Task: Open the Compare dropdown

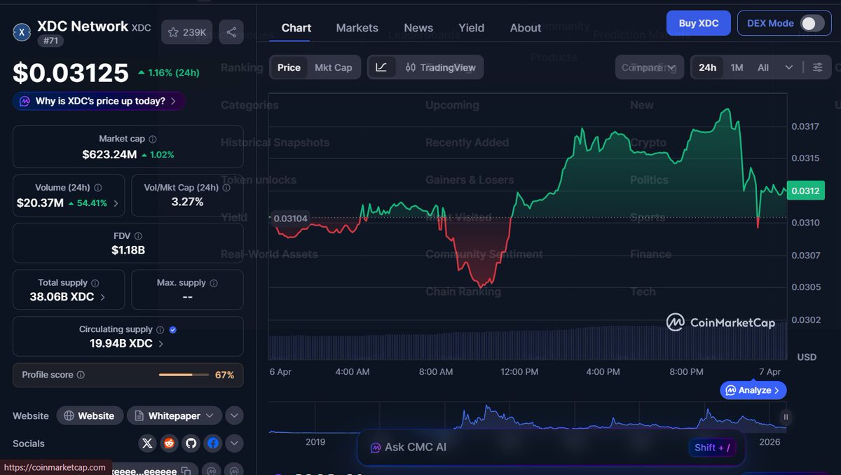Action: point(650,67)
